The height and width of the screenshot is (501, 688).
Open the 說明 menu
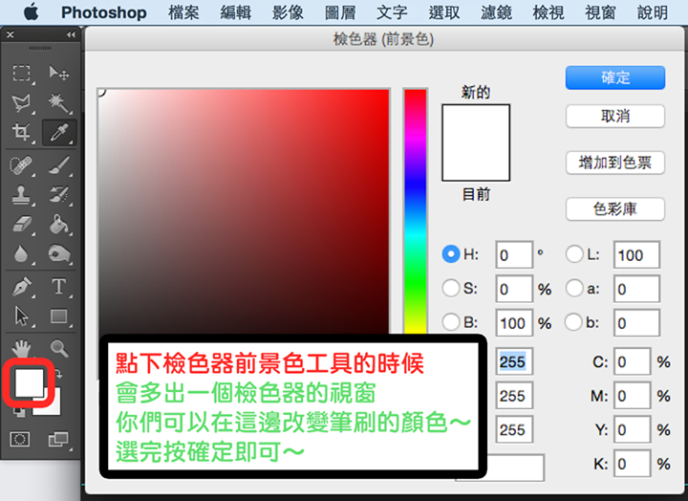[653, 12]
